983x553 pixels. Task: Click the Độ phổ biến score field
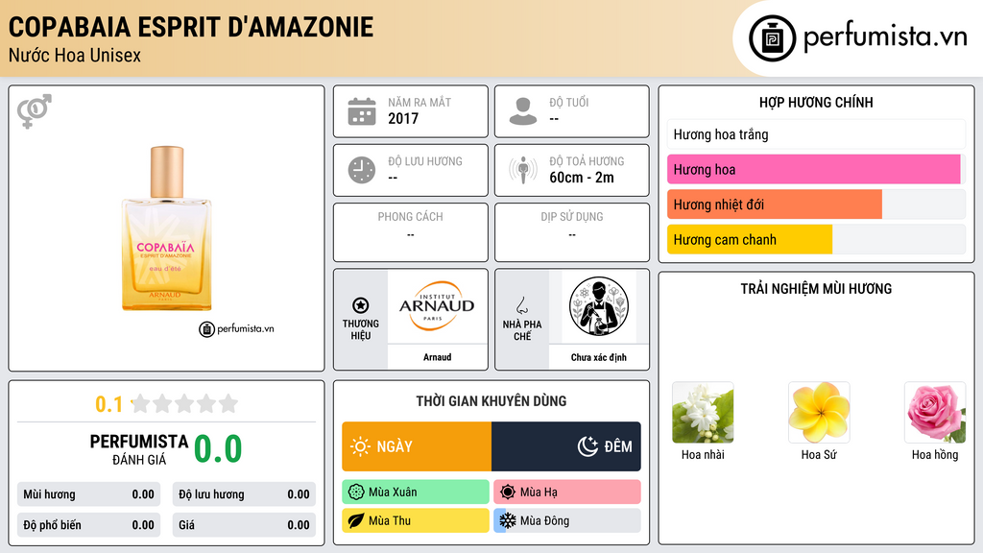click(88, 525)
